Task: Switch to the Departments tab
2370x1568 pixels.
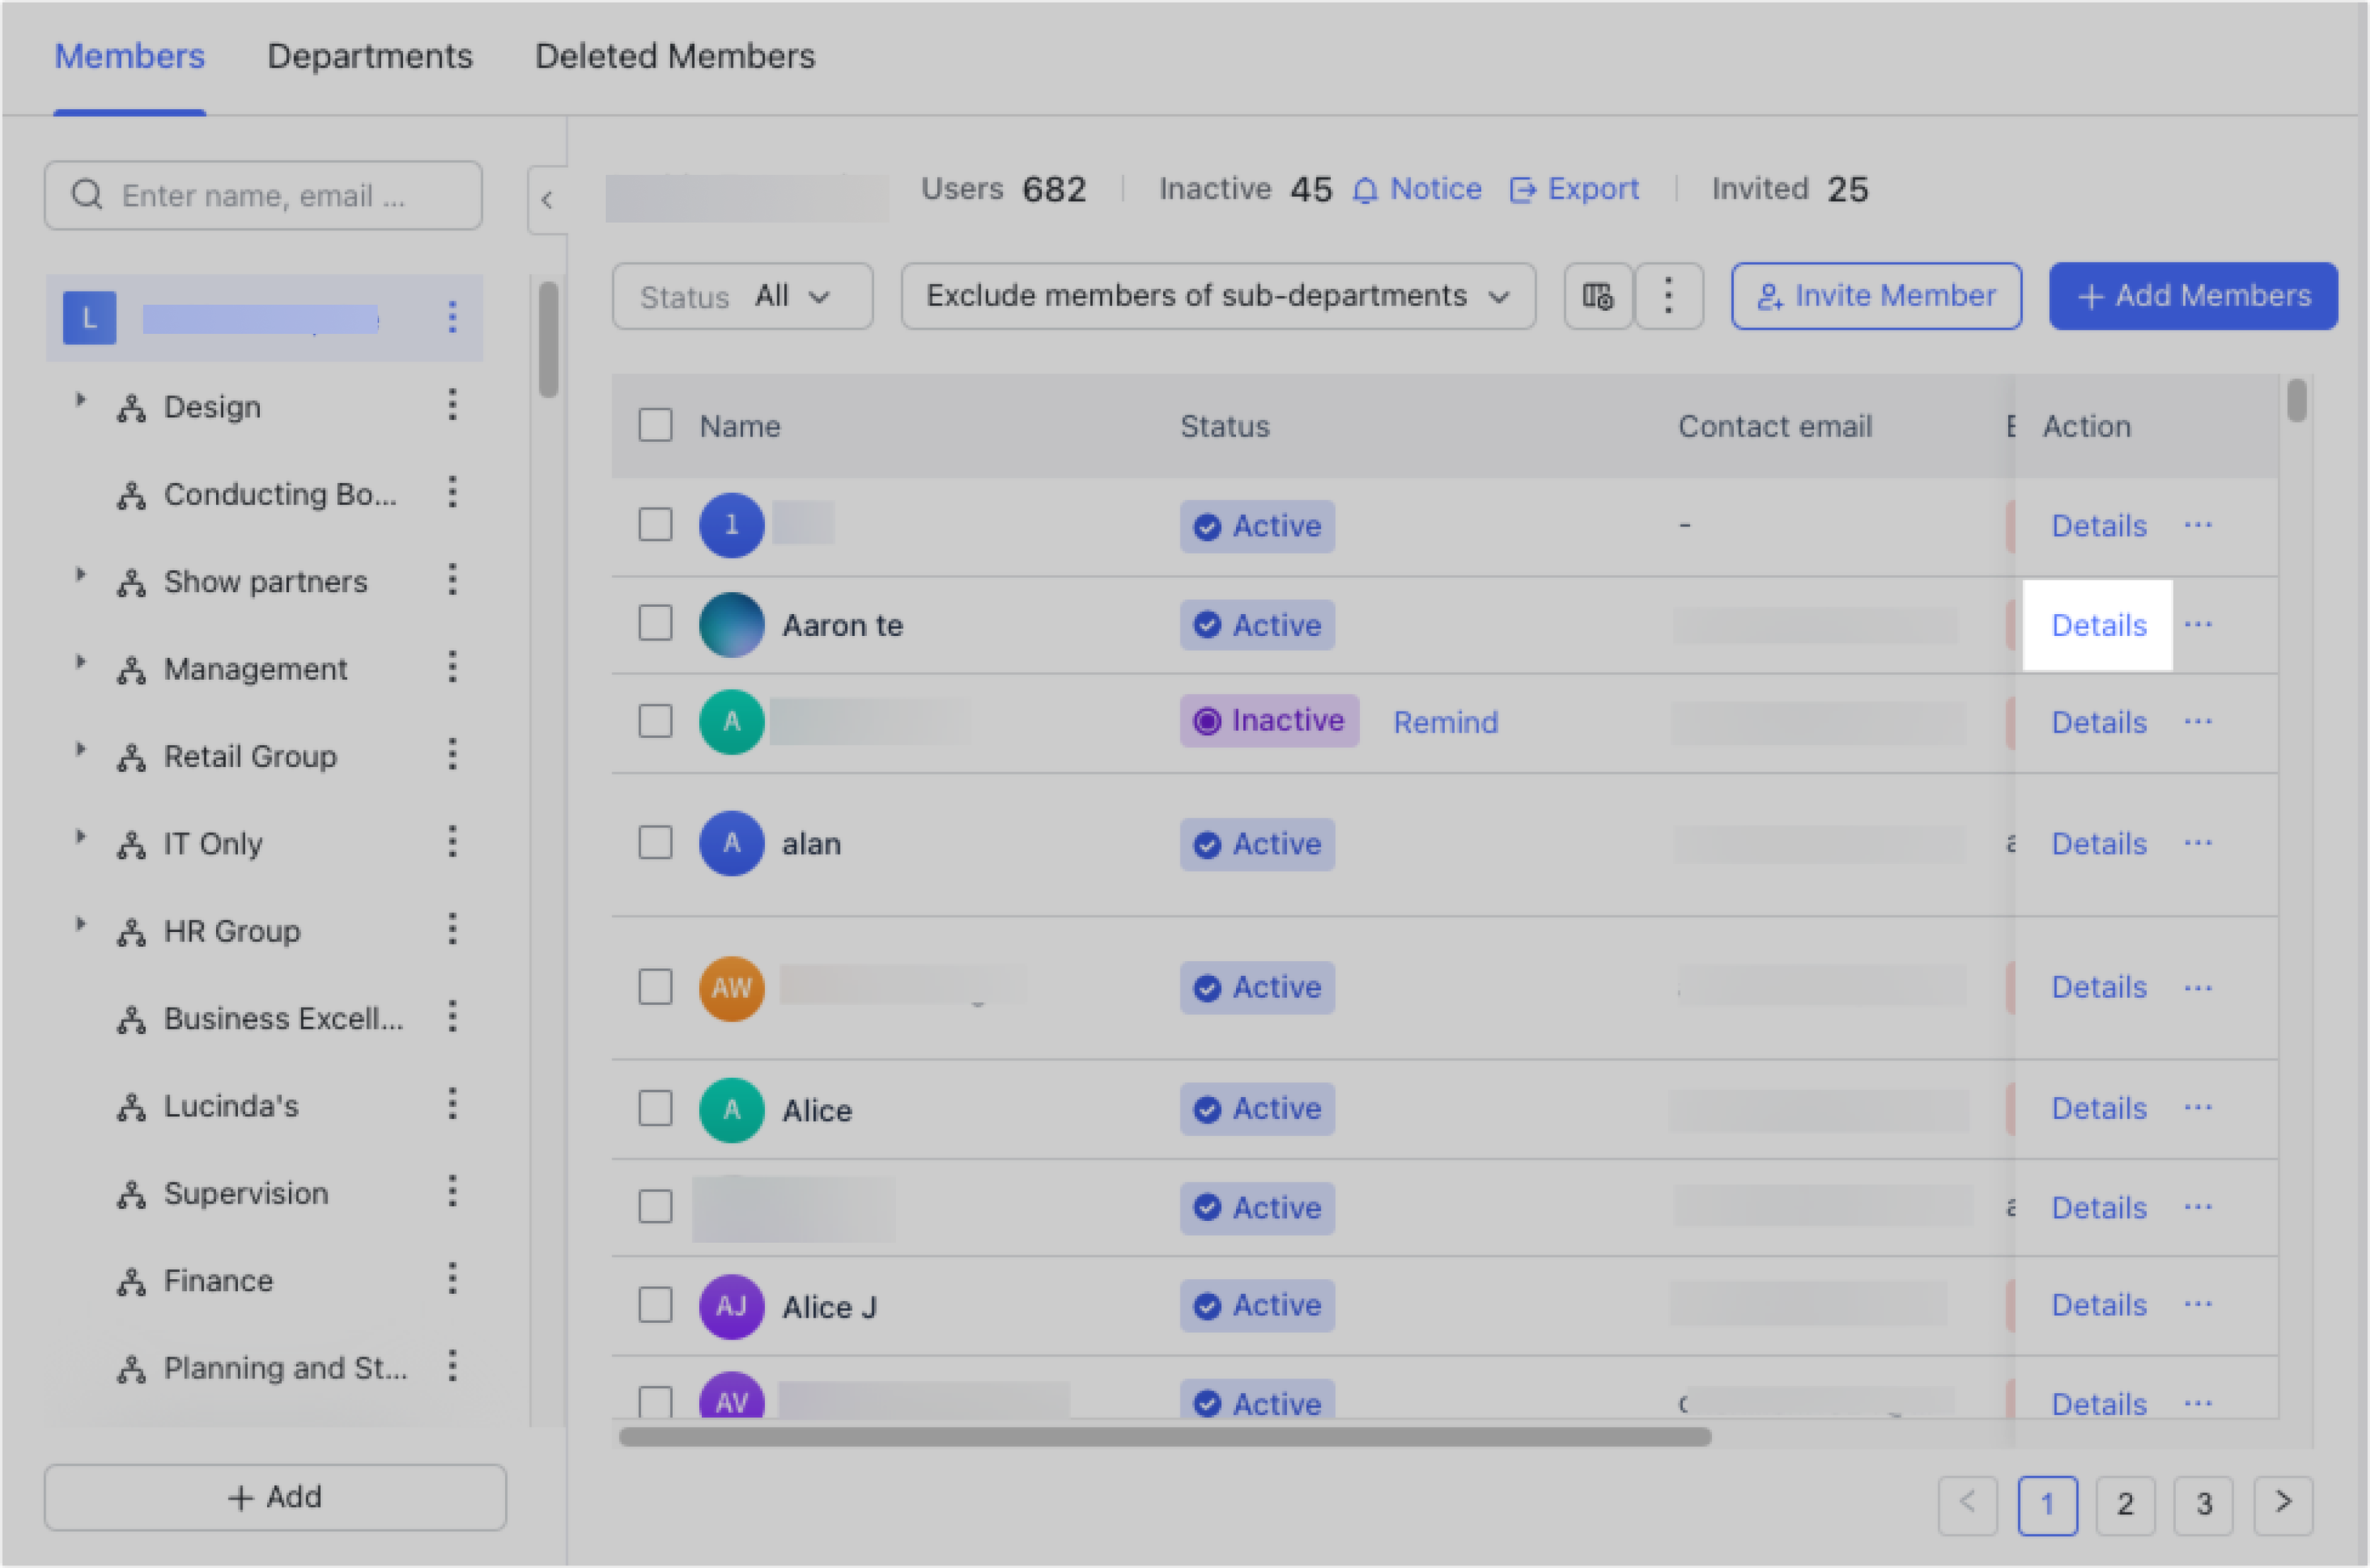Action: click(370, 56)
